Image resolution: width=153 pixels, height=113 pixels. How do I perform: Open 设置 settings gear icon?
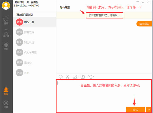click(6, 104)
